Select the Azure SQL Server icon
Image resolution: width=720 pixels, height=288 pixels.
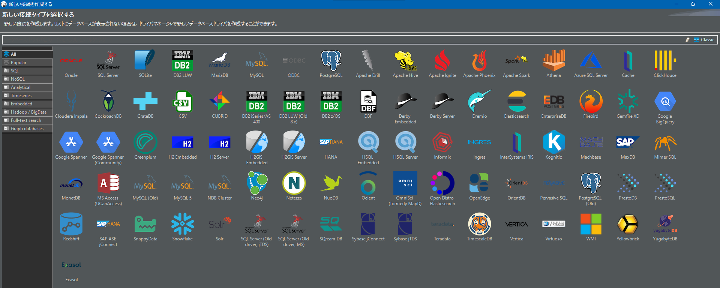(x=591, y=61)
